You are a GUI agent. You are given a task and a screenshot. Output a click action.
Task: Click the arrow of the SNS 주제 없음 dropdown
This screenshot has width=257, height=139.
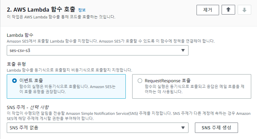(183, 128)
